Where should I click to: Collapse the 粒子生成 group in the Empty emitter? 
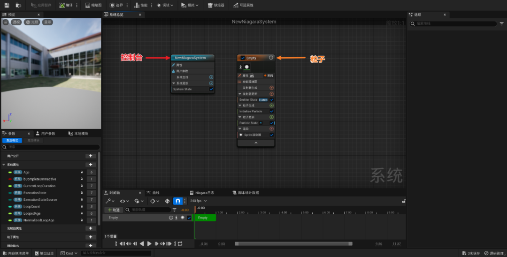tap(240, 105)
